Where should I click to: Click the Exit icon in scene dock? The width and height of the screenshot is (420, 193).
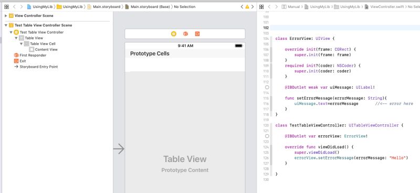(x=197, y=34)
